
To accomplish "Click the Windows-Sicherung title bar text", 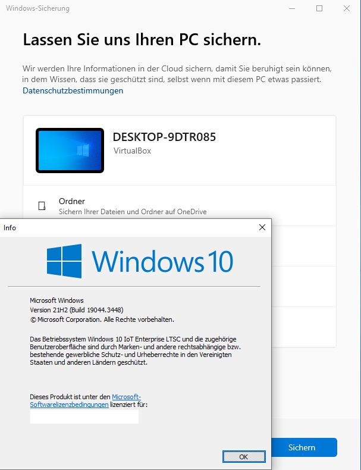I will click(x=37, y=8).
